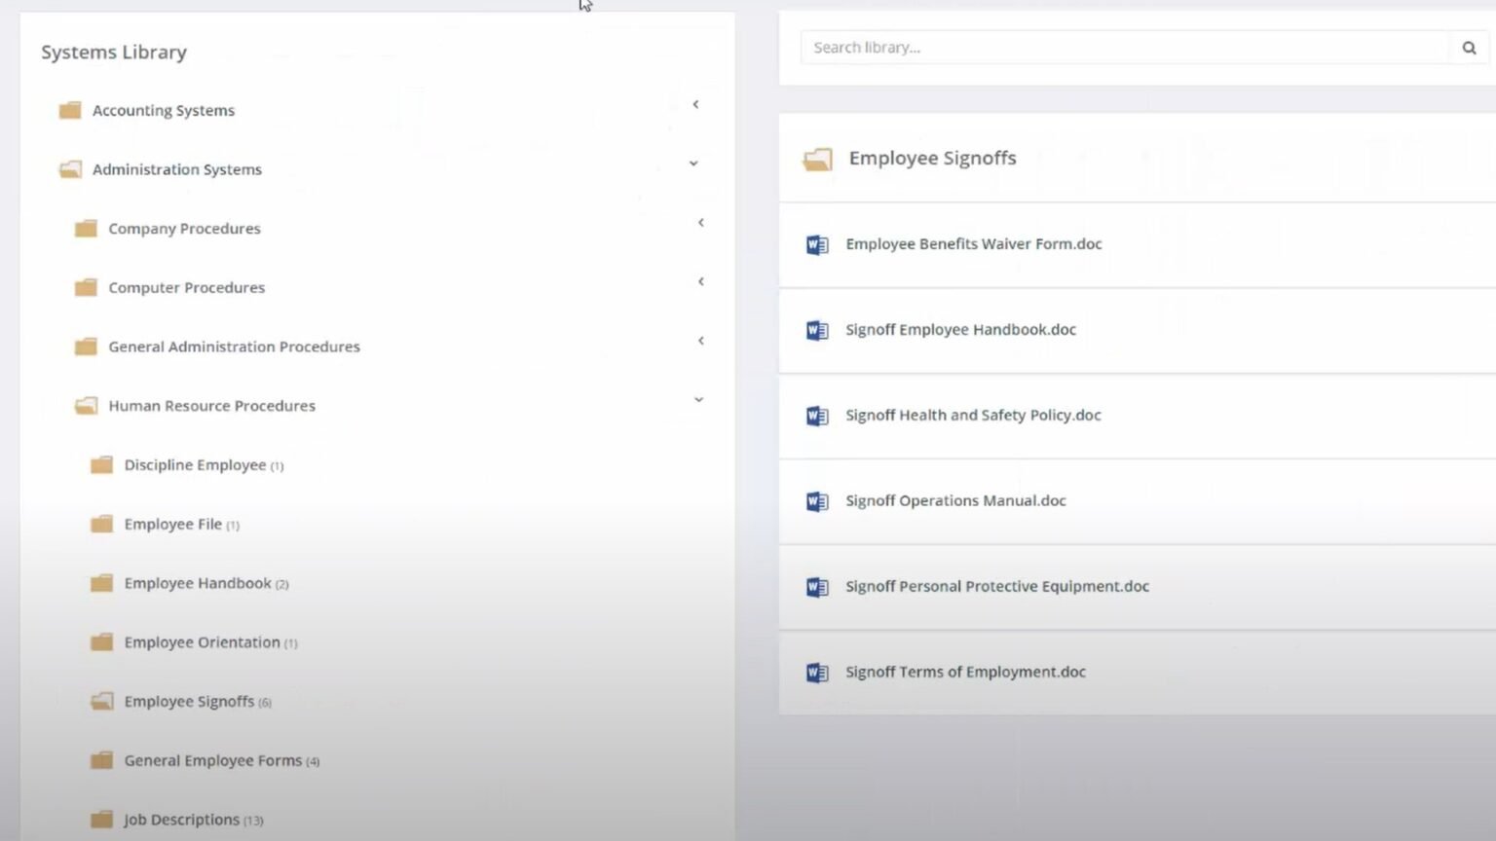1496x841 pixels.
Task: Collapse Human Resource Procedures with its arrow
Action: tap(698, 400)
